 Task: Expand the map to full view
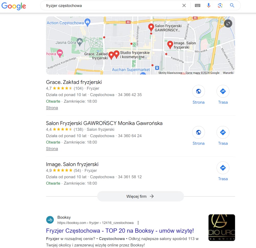(228, 24)
